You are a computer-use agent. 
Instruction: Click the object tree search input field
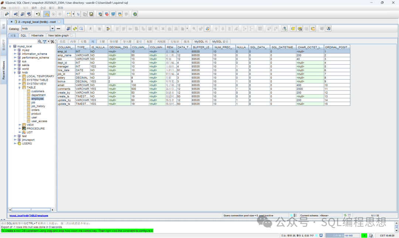coord(23,42)
